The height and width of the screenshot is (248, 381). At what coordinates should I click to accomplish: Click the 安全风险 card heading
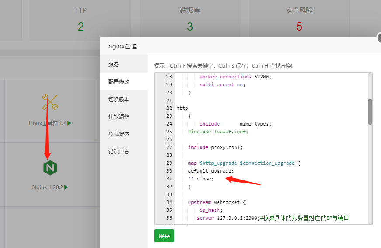point(299,10)
